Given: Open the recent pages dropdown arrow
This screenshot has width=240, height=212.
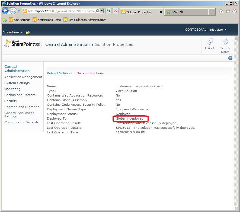Looking at the screenshot, I should click(x=19, y=11).
